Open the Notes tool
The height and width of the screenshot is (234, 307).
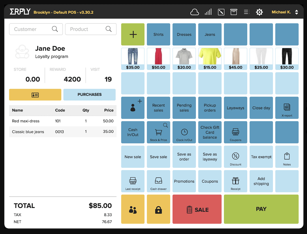pyautogui.click(x=287, y=157)
